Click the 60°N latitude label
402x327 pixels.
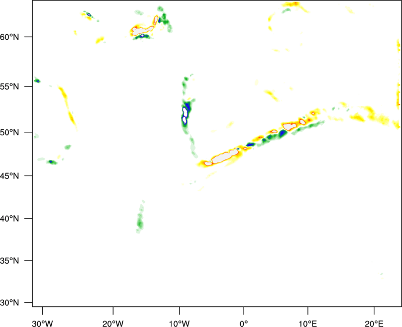click(10, 37)
